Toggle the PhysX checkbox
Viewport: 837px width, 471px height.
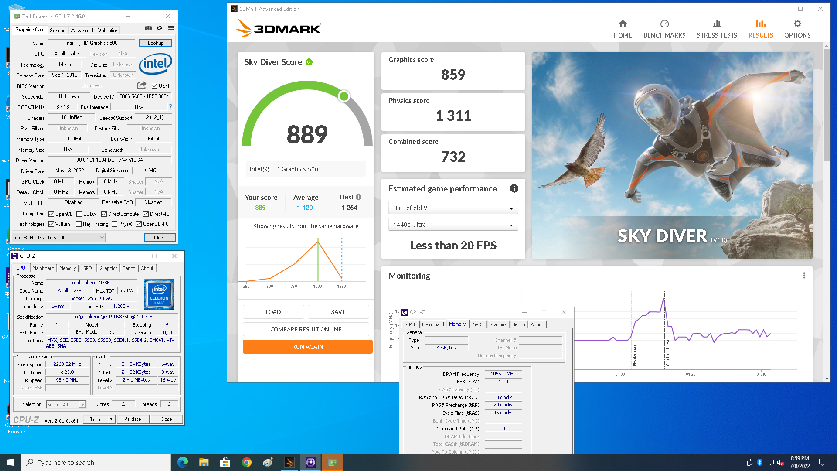[114, 224]
